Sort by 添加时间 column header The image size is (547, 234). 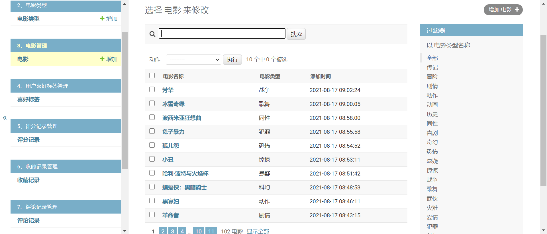[321, 76]
